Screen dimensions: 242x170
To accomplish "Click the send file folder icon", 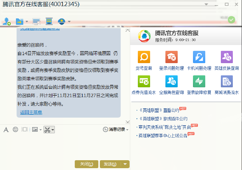I will (x=20, y=21).
